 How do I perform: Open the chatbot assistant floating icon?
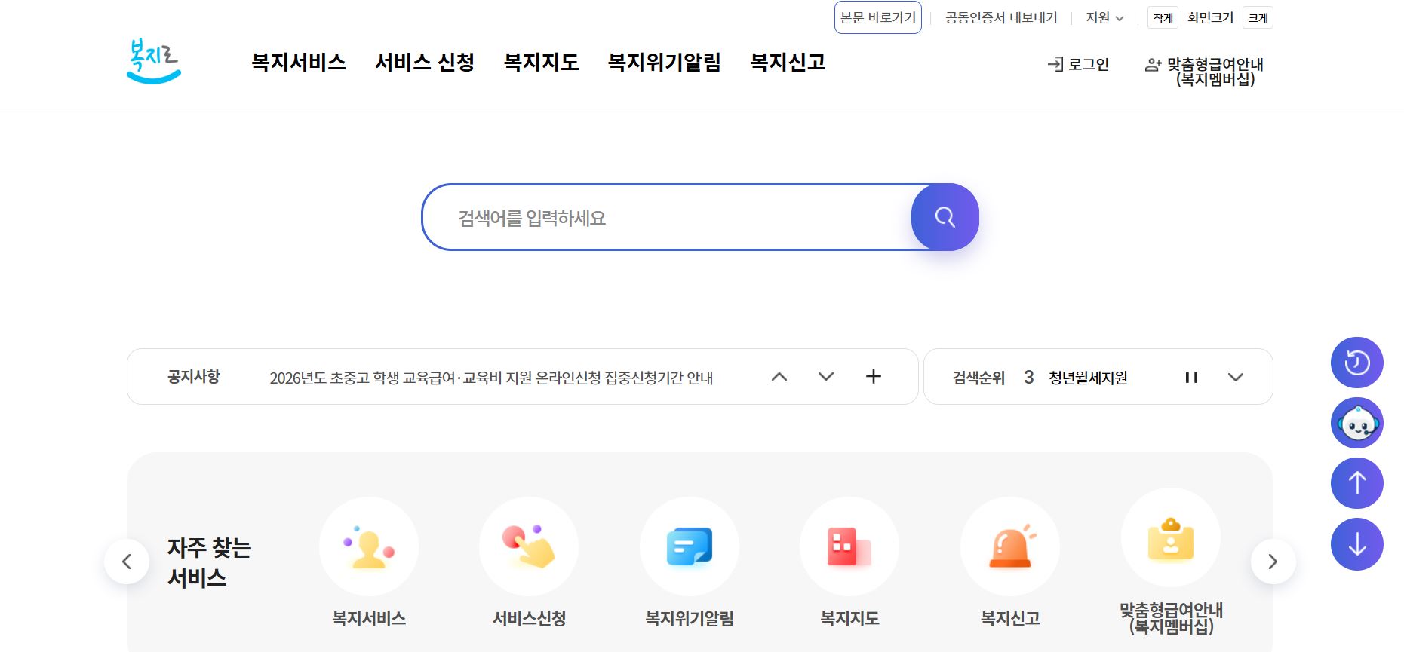[x=1356, y=423]
